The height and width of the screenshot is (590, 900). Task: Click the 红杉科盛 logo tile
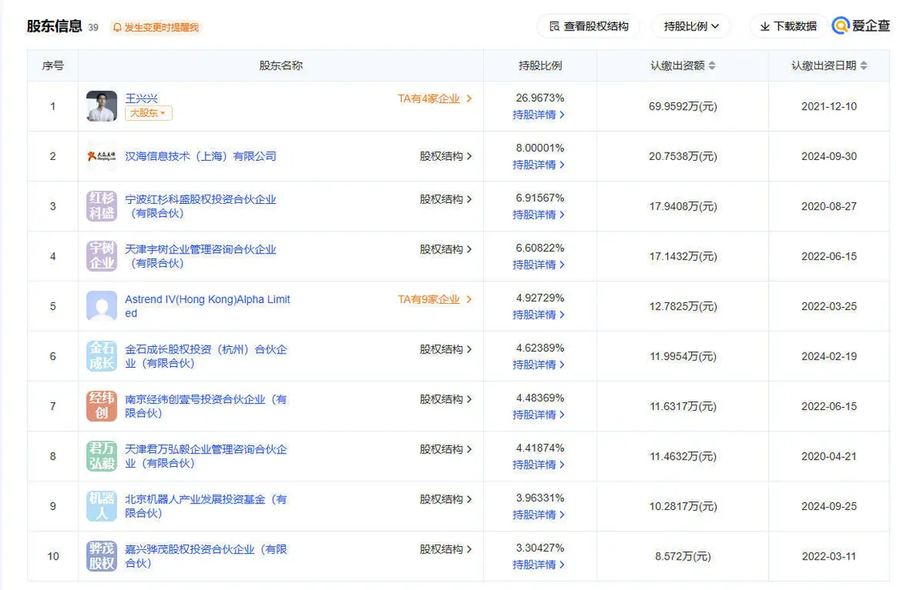(102, 205)
